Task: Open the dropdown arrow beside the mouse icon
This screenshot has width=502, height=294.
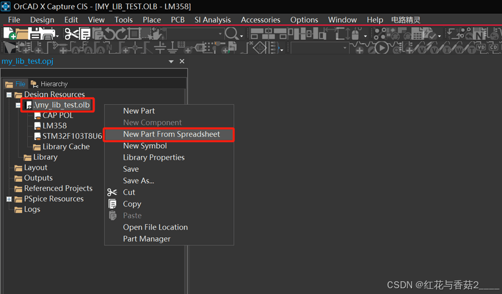Action: (x=365, y=36)
